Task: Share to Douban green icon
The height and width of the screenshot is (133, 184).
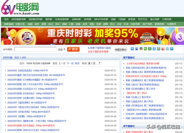Action: [150, 49]
